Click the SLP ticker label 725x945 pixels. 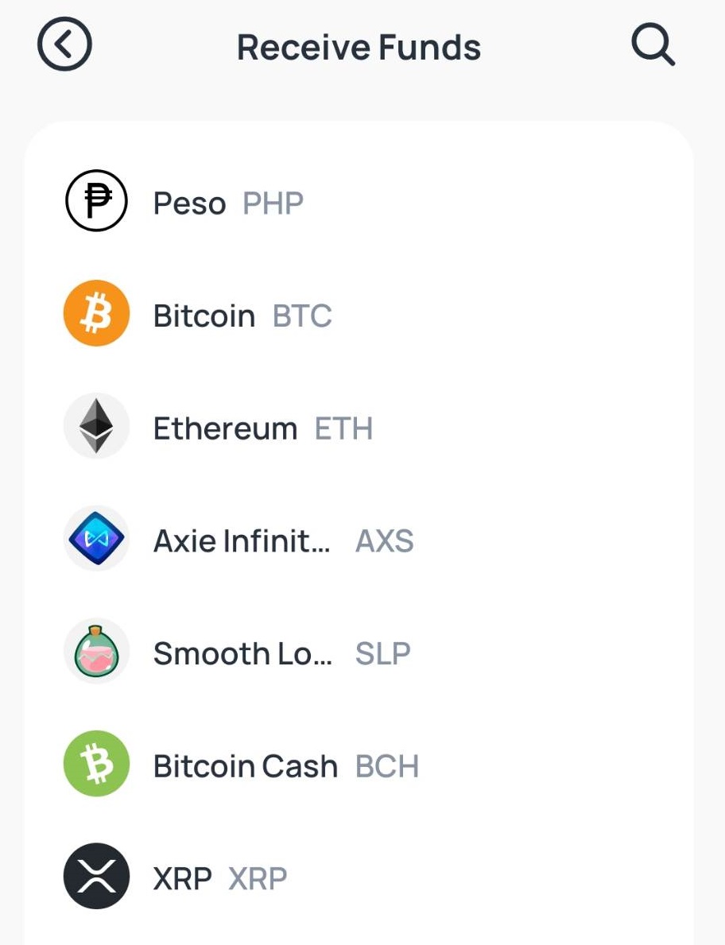[x=383, y=654]
